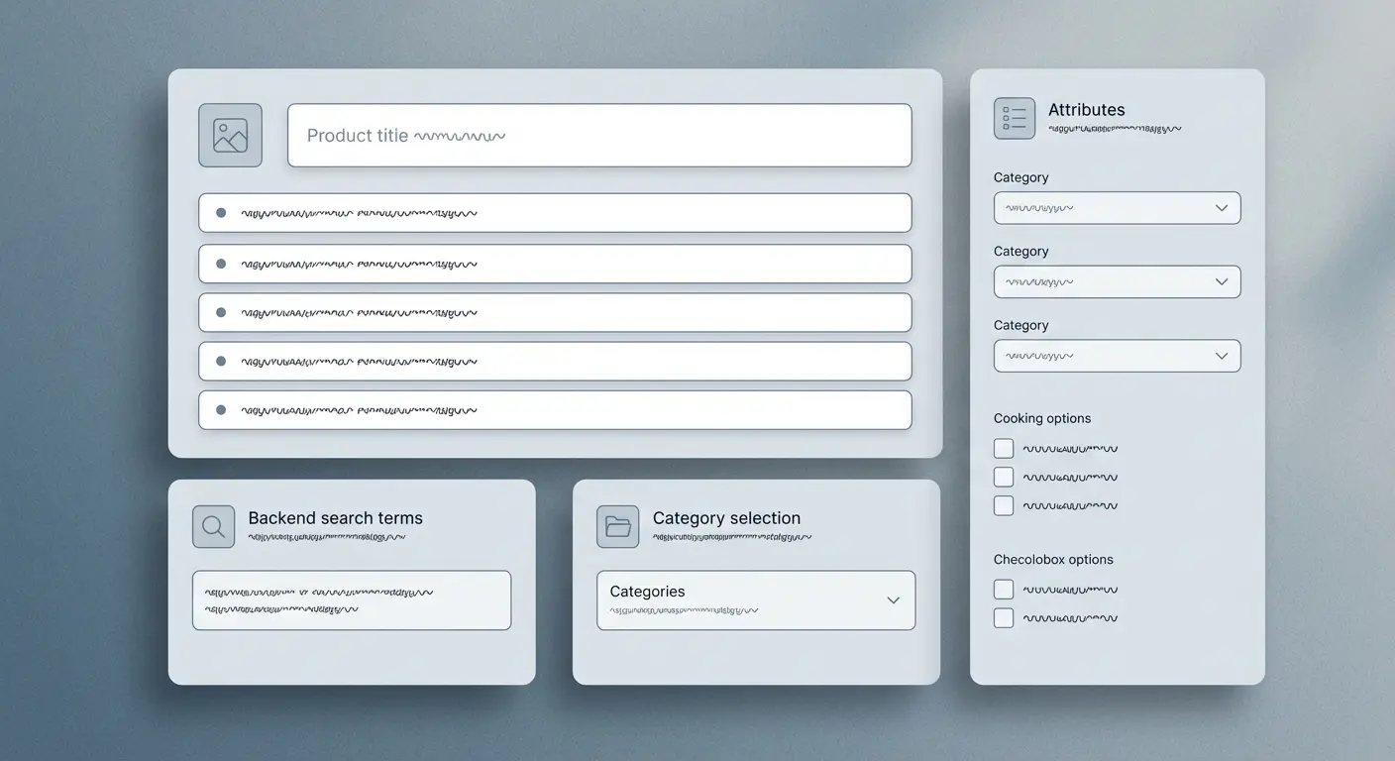
Task: Click the product image placeholder icon
Action: tap(230, 135)
